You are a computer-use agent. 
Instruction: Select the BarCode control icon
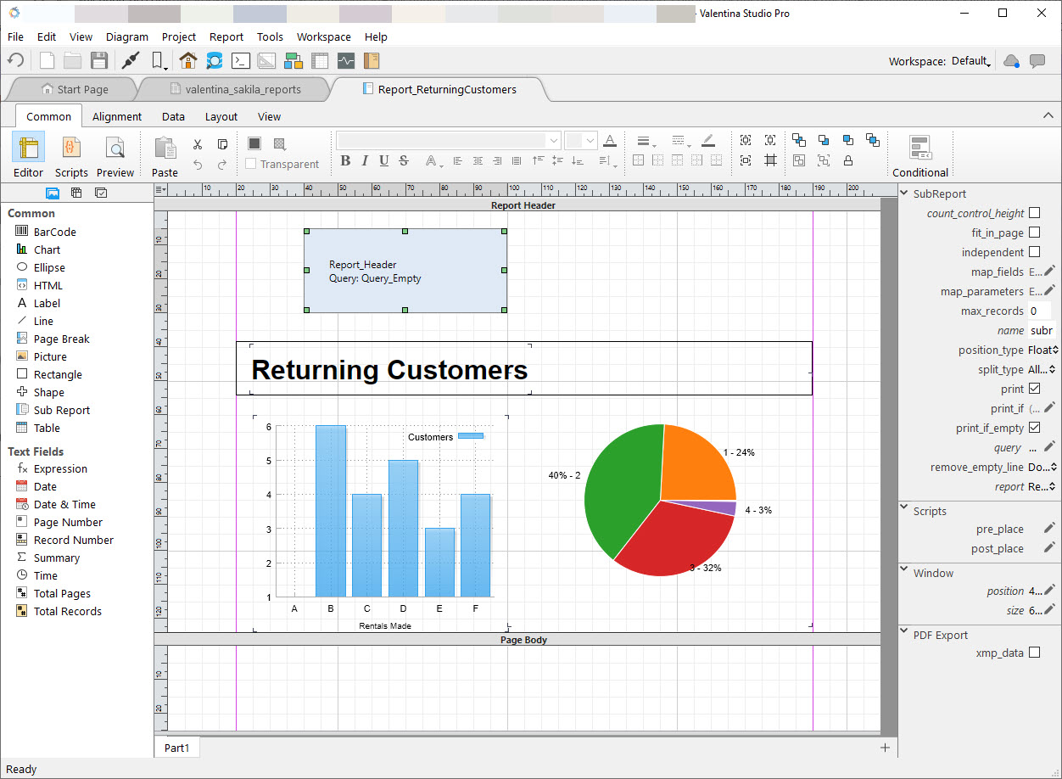click(22, 232)
